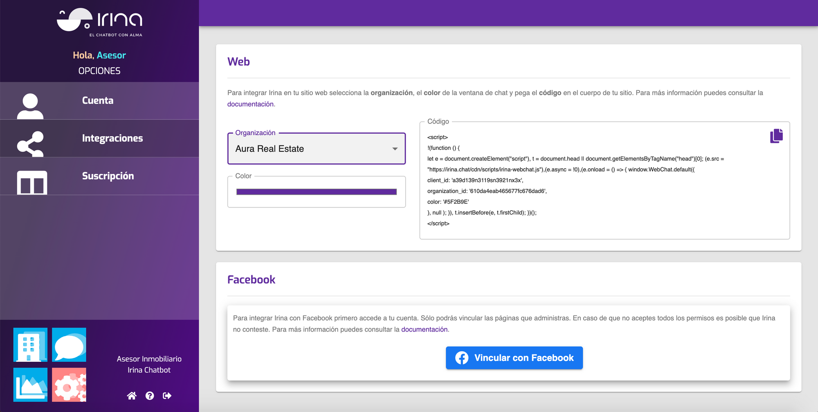Click the Cuenta user profile icon
The height and width of the screenshot is (412, 818).
30,106
